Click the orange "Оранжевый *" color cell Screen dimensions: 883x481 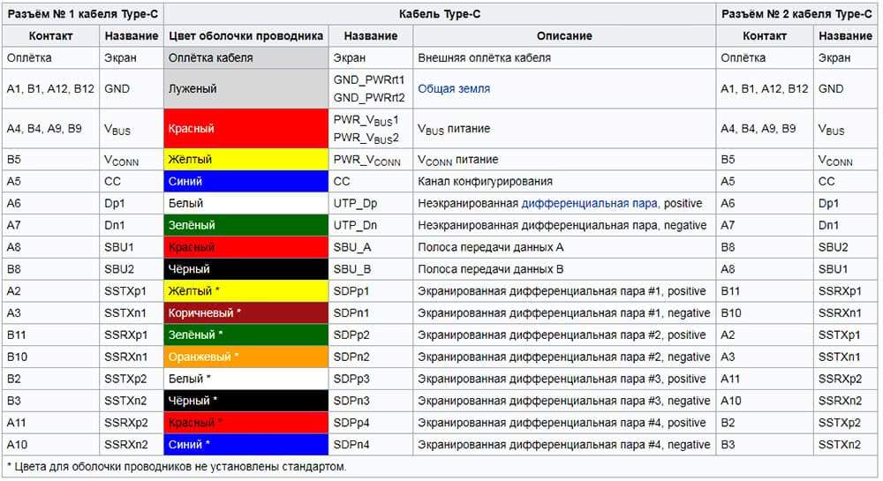pos(245,357)
